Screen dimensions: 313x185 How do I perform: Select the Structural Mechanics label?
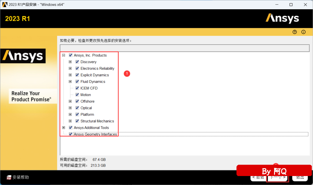(x=97, y=121)
